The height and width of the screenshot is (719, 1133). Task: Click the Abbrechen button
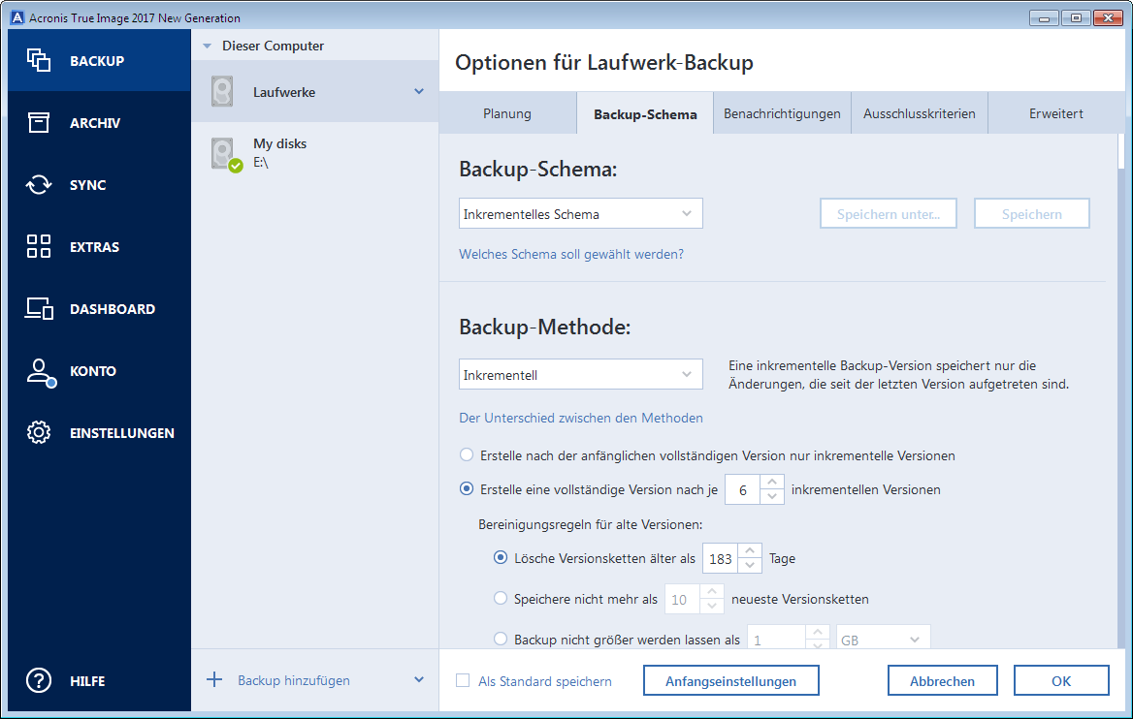(942, 681)
